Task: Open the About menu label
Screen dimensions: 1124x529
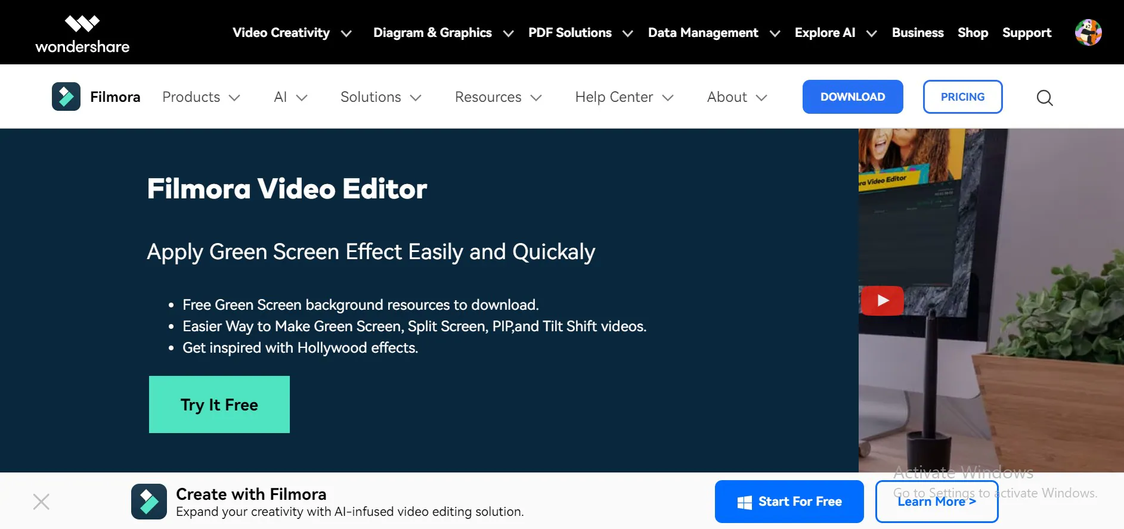Action: (727, 97)
